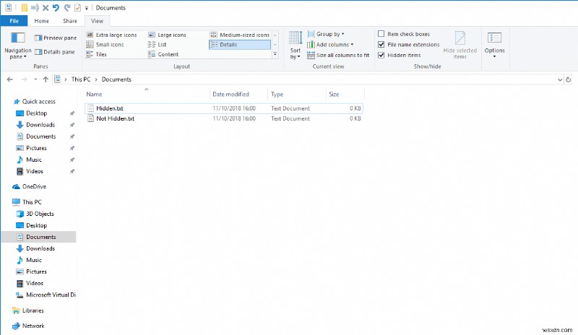
Task: Select the Not Hidden.txt file
Action: tap(224, 118)
